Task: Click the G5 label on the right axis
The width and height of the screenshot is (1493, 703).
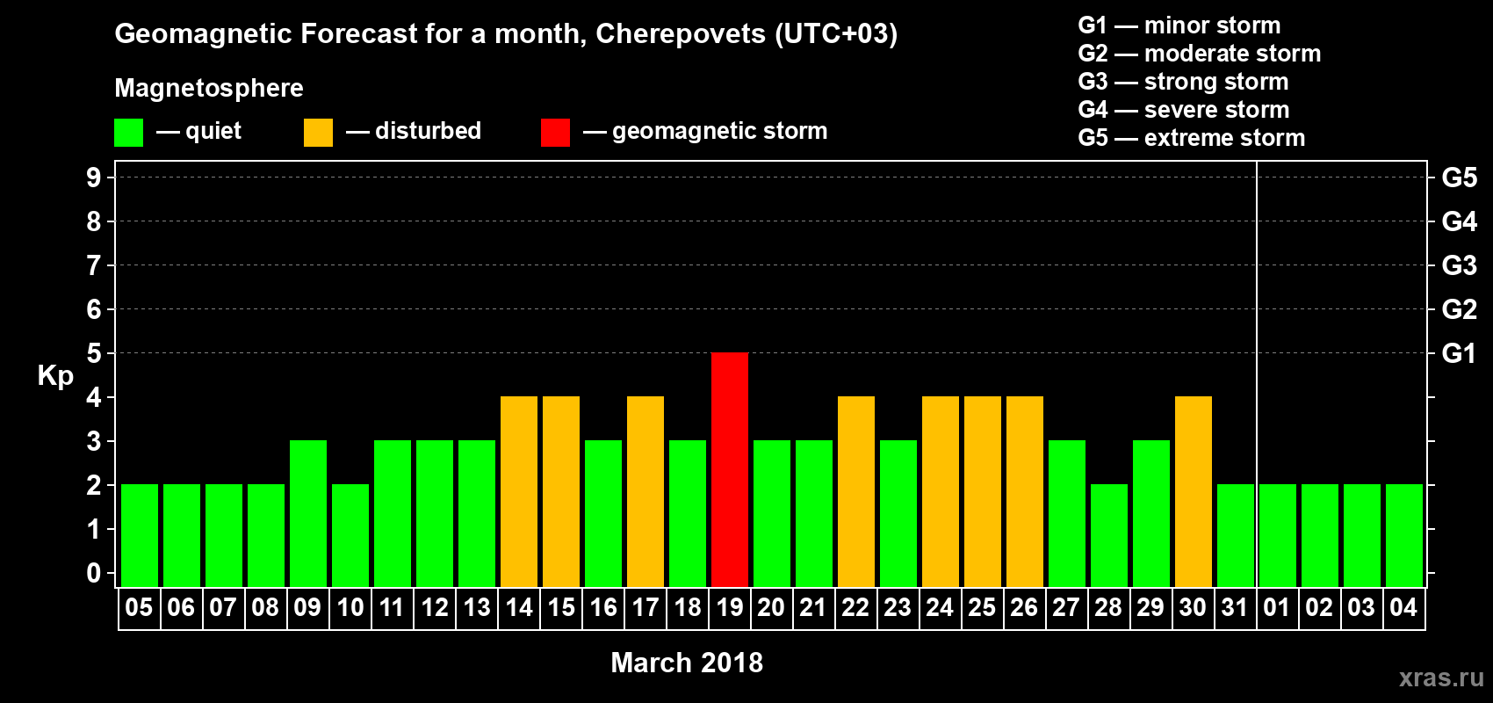Action: click(x=1460, y=178)
